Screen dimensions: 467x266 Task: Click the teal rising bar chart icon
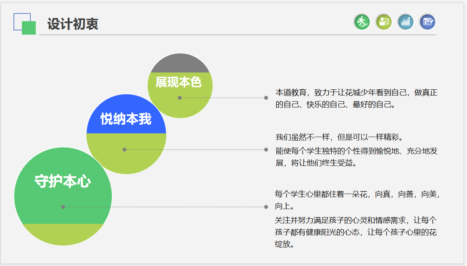pos(406,22)
